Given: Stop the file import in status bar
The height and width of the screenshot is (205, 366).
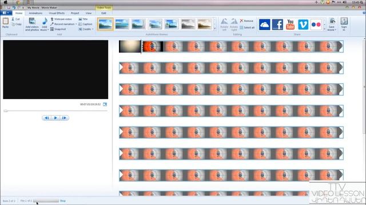Looking at the screenshot, I should (x=63, y=201).
